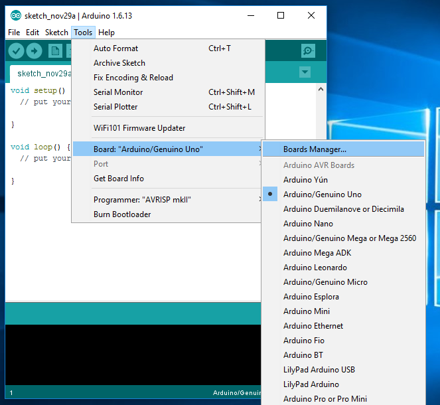The height and width of the screenshot is (405, 440).
Task: Click the Arduino logo in title bar
Action: click(x=16, y=15)
